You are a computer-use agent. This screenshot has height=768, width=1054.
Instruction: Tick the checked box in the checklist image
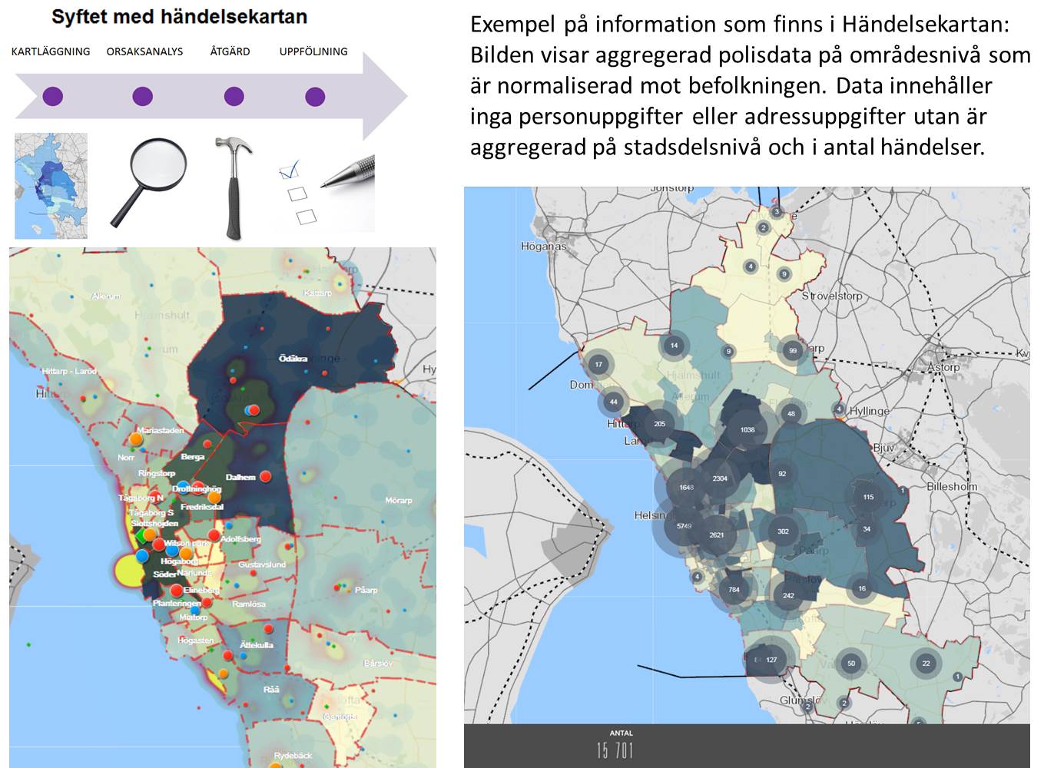289,170
